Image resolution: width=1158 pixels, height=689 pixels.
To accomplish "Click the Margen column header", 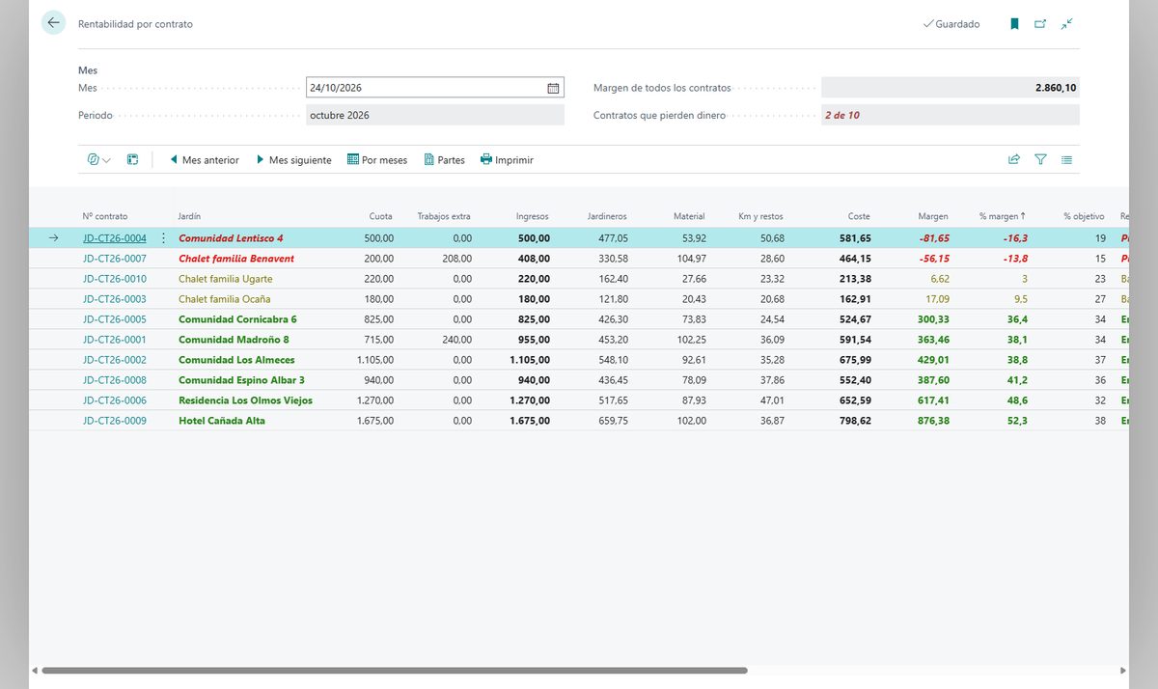I will point(933,216).
